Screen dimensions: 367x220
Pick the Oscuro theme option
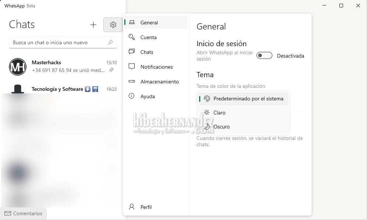243,127
